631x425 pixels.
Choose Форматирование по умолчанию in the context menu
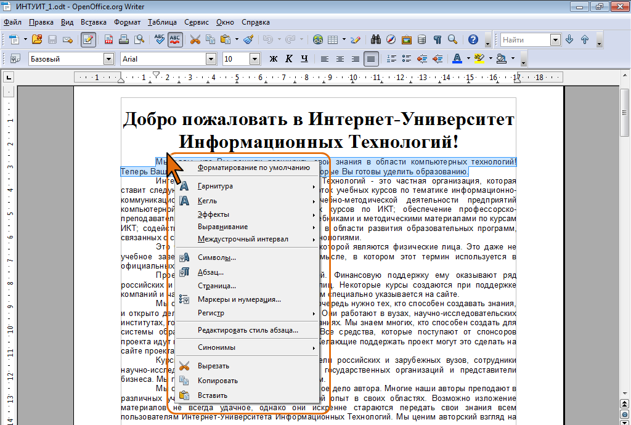[248, 168]
